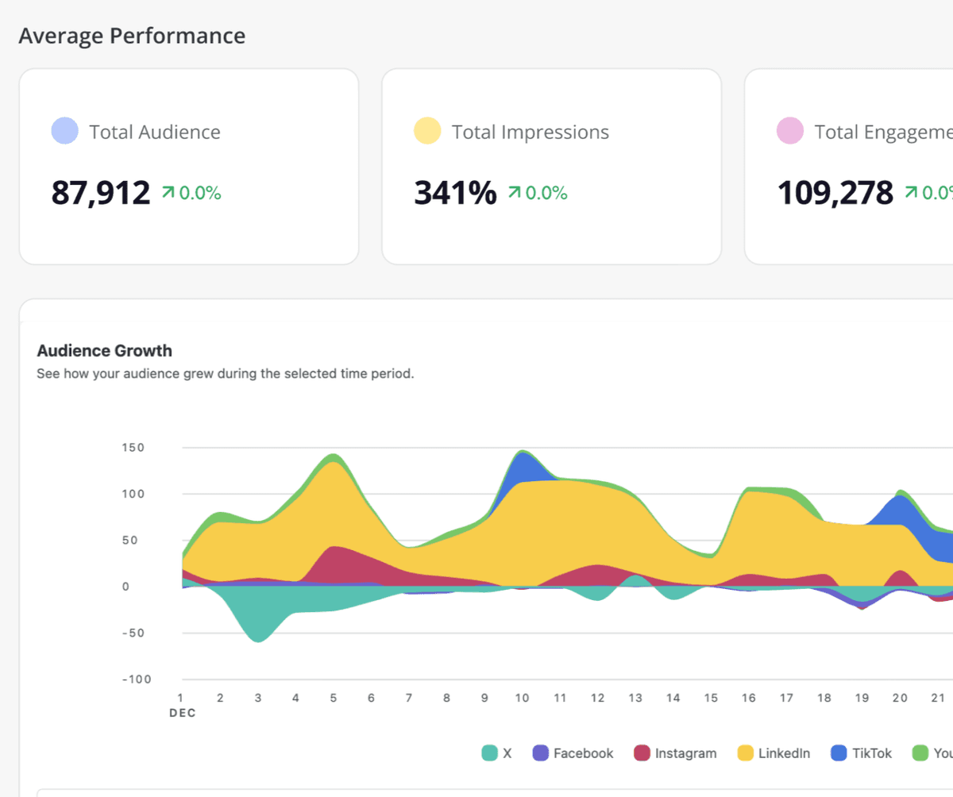The image size is (953, 797).
Task: Open the Total Impressions card title
Action: pos(530,132)
